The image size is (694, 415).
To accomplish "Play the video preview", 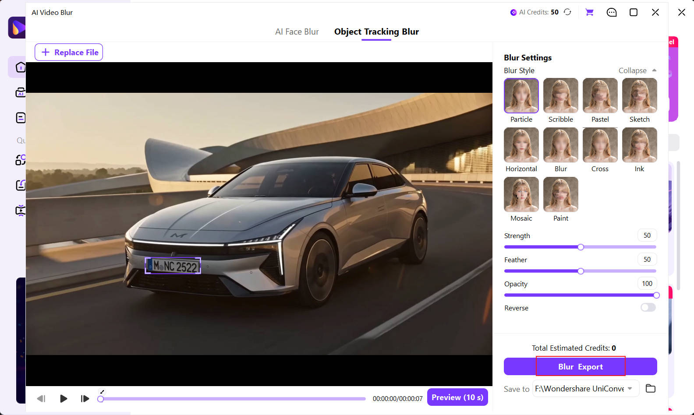I will tap(64, 398).
